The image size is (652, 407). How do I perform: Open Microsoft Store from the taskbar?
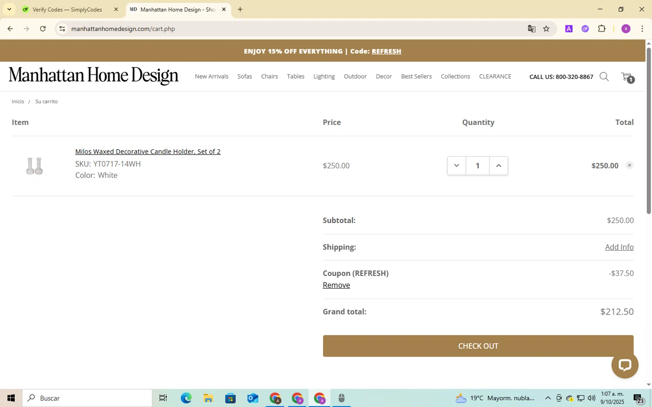[x=230, y=398]
